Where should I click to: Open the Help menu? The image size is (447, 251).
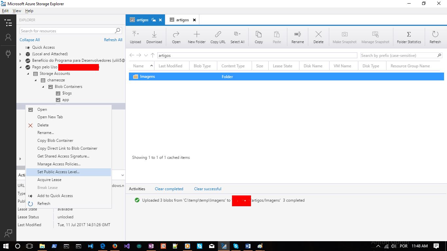[x=29, y=11]
